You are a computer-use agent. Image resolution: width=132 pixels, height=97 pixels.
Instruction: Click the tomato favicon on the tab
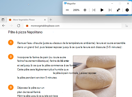10,20
